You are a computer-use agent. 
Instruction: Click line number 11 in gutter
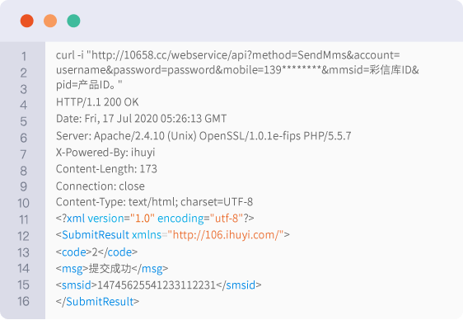(24, 220)
